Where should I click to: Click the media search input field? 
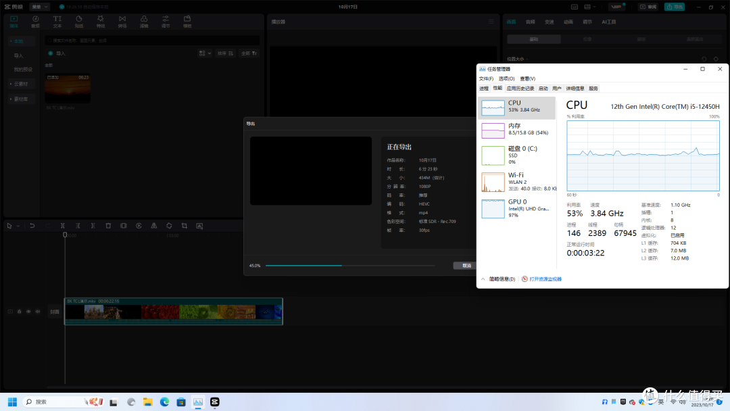click(153, 41)
